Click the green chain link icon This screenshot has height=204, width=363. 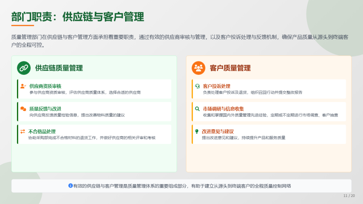(24, 68)
